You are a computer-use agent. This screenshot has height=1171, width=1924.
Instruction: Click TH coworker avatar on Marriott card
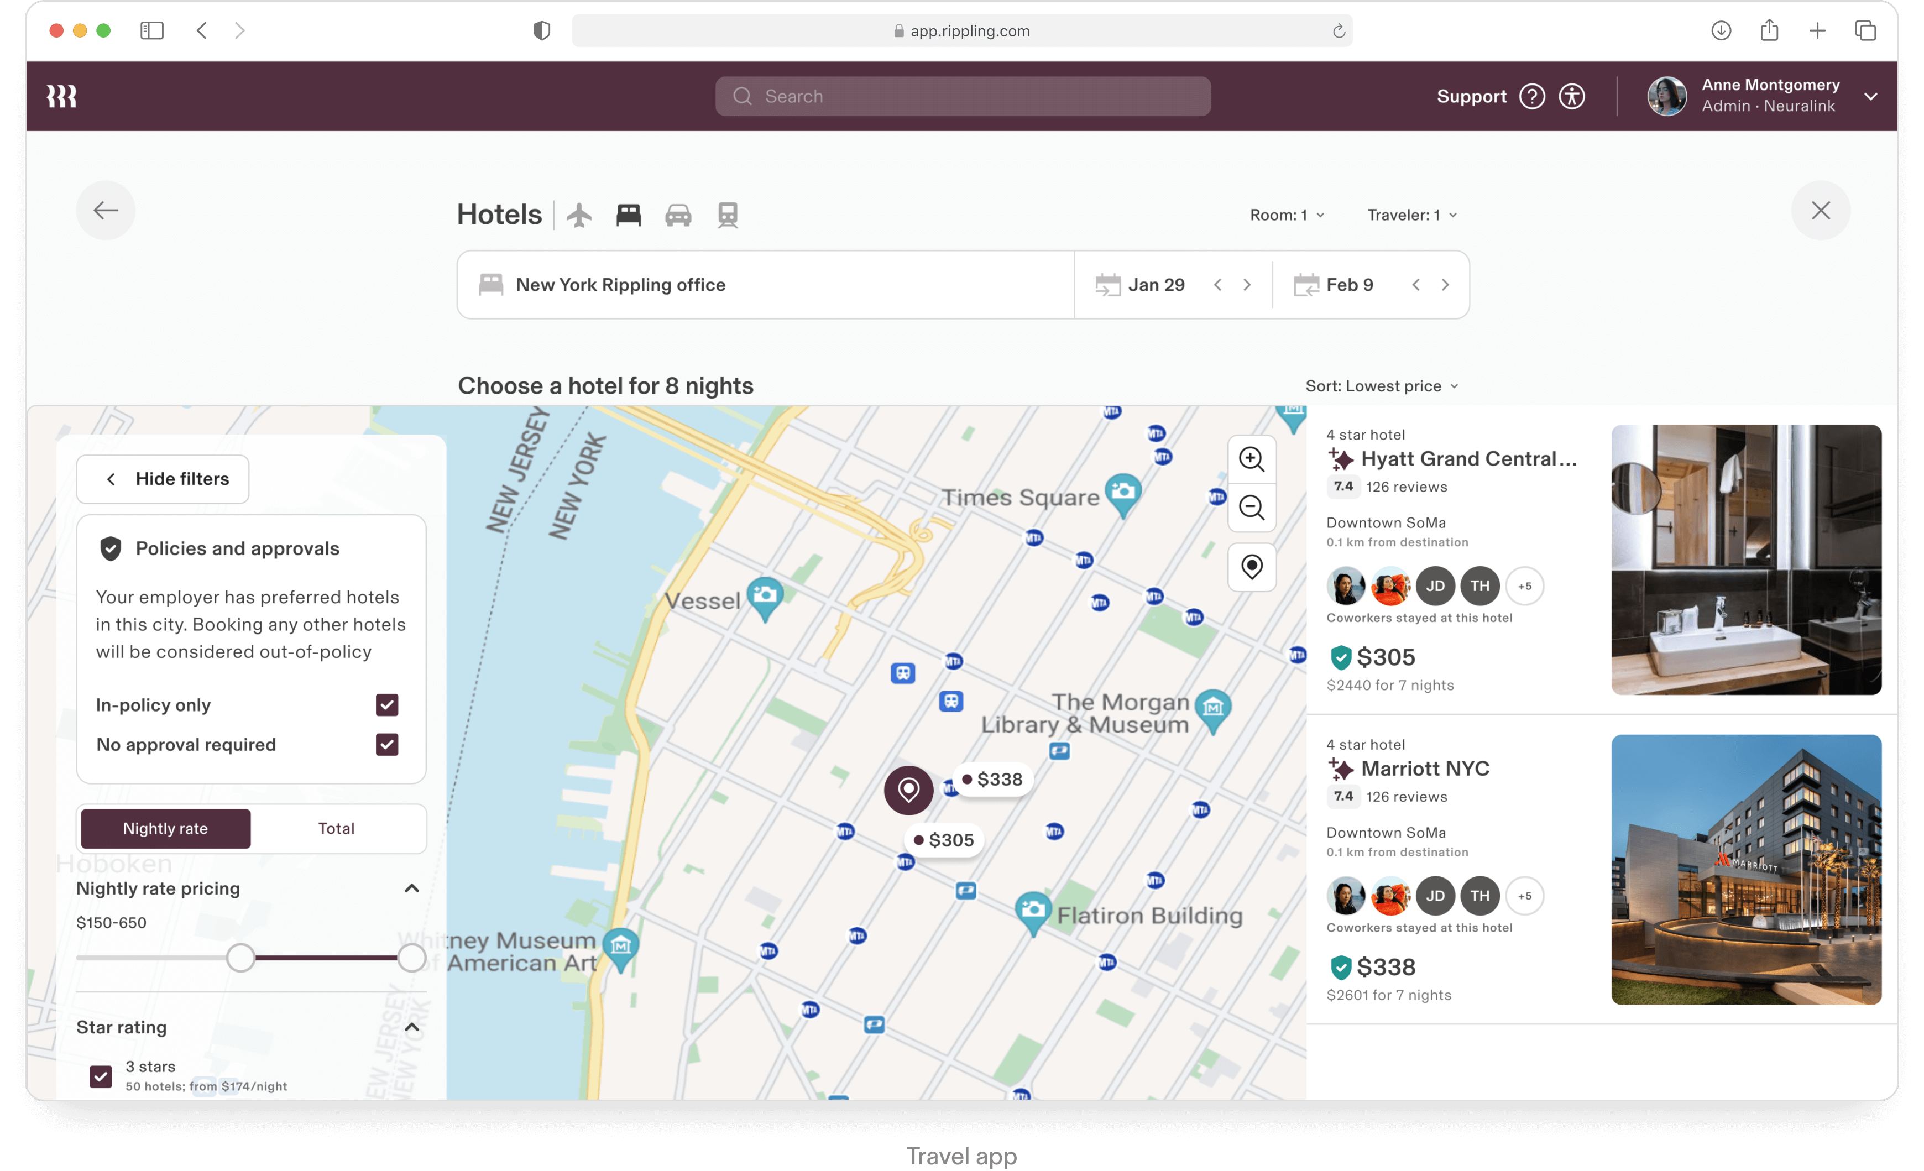click(1479, 896)
